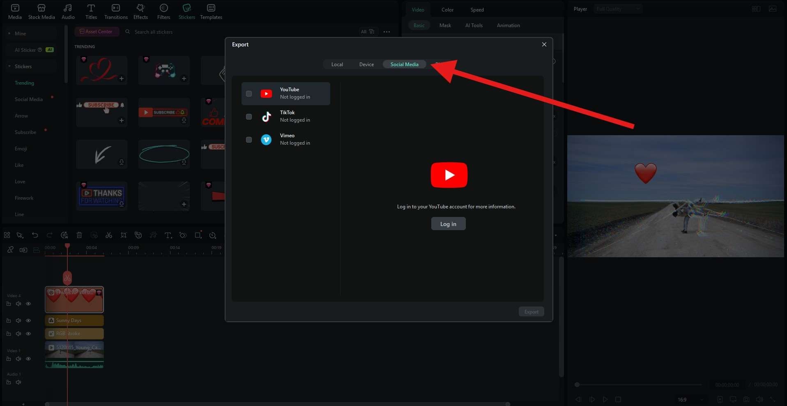Mute the Audio 1 track
787x406 pixels.
click(18, 382)
